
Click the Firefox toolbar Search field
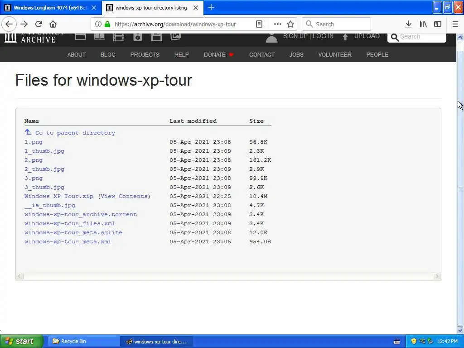click(x=337, y=24)
